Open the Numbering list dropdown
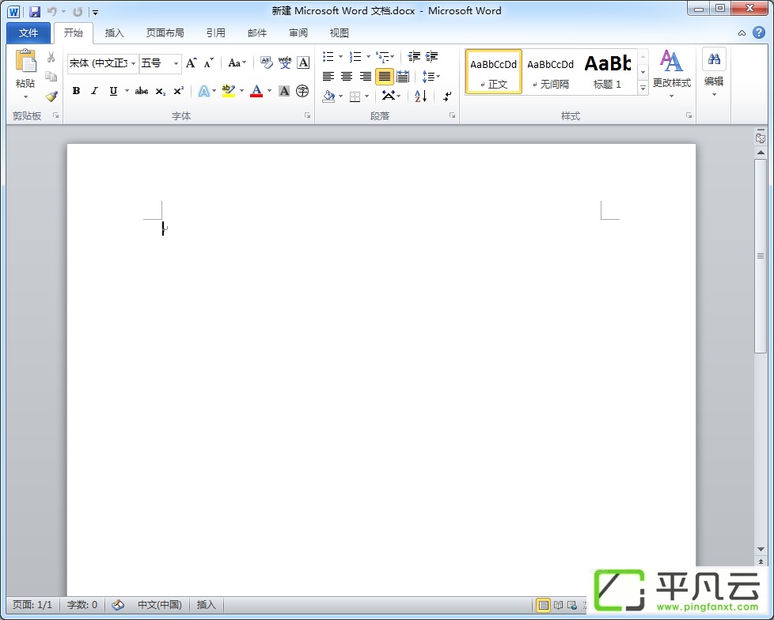This screenshot has width=774, height=620. (368, 56)
